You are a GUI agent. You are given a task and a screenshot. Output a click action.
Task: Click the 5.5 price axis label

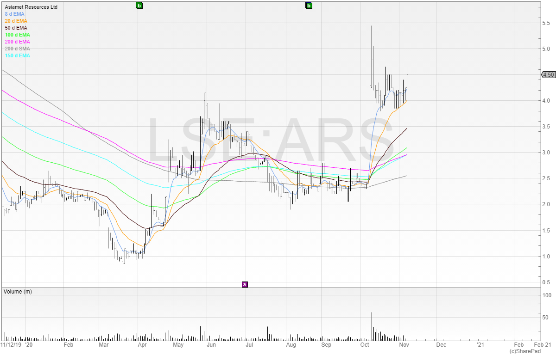tap(546, 23)
